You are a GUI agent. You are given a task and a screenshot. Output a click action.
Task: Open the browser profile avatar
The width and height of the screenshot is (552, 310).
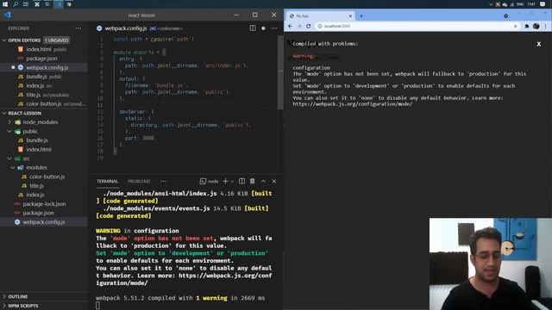click(536, 26)
